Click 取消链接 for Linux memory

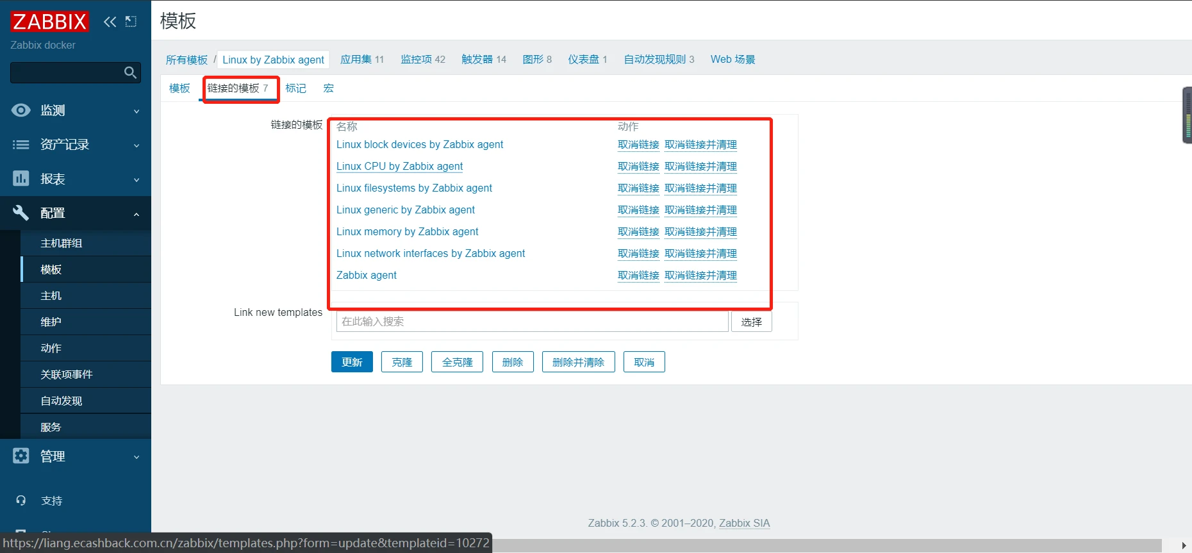tap(638, 232)
